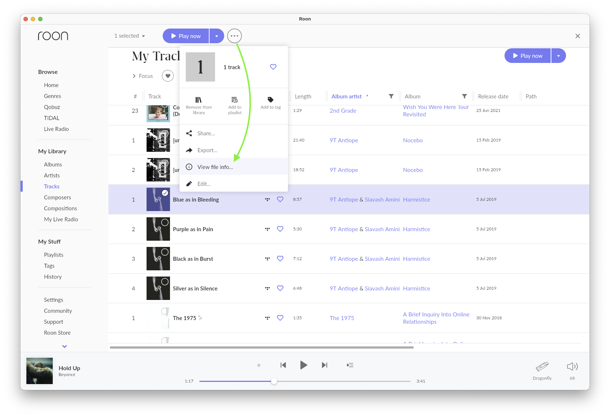
Task: Open artist link The 1975
Action: tap(342, 318)
